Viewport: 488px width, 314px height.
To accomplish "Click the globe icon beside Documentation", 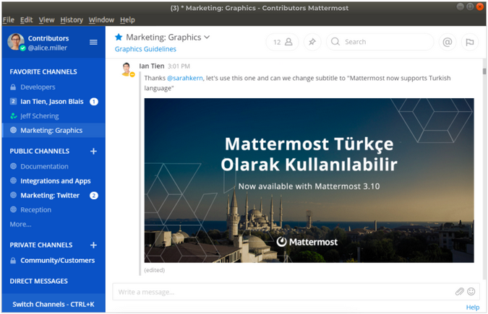I will (x=13, y=166).
